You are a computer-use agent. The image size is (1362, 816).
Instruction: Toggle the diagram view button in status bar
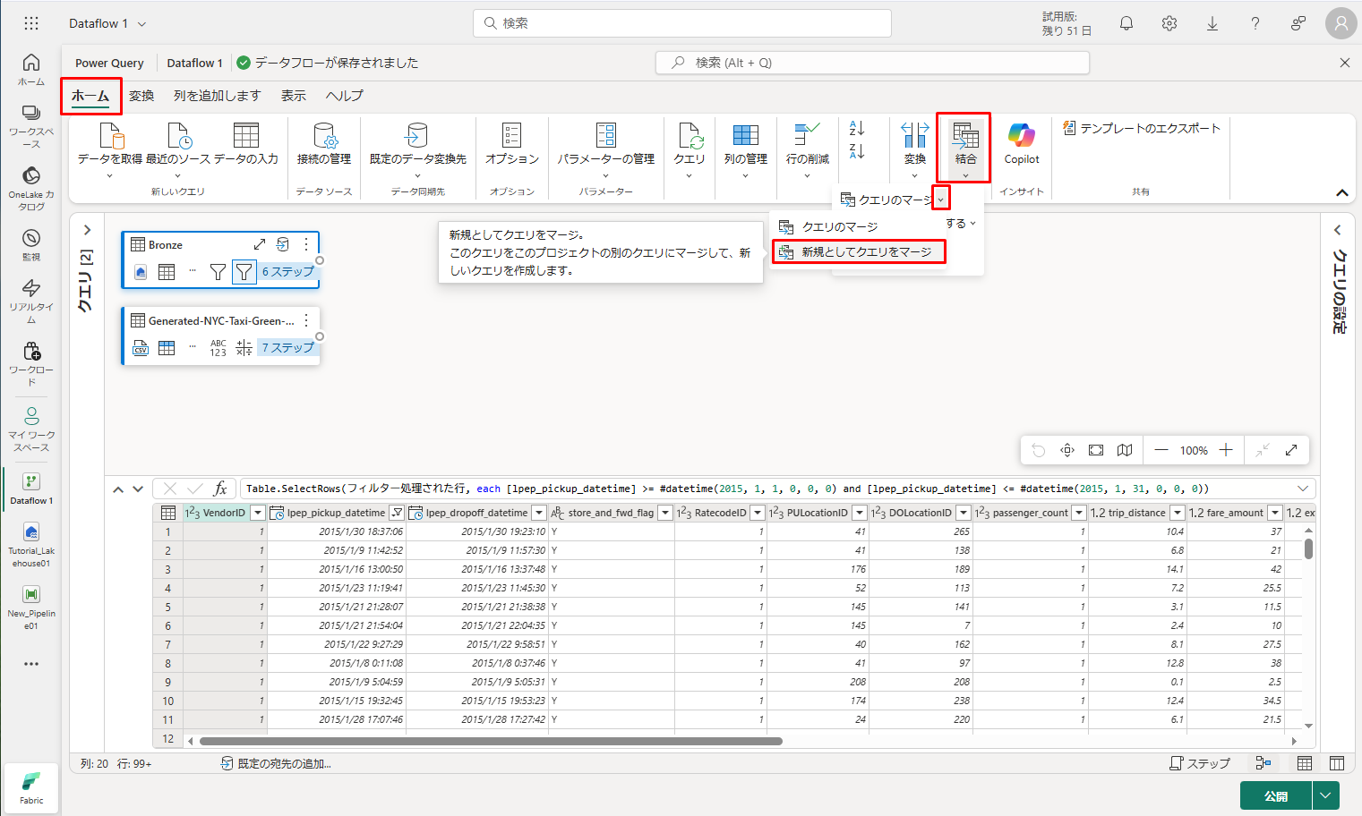tap(1263, 763)
